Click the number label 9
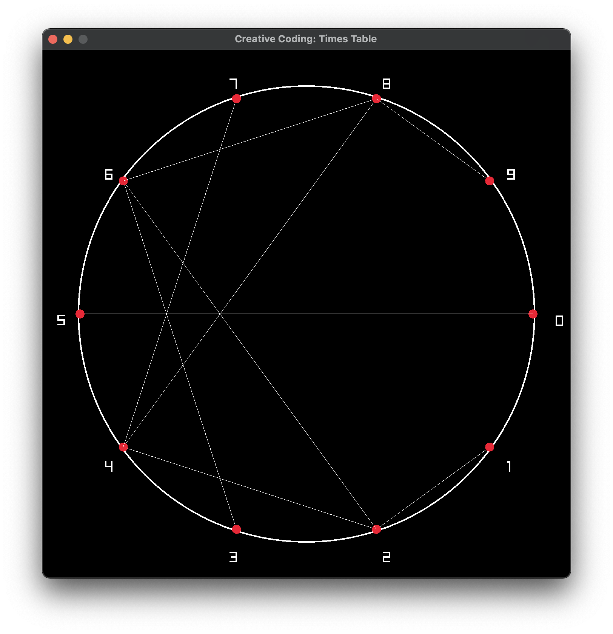The width and height of the screenshot is (613, 634). (x=511, y=174)
